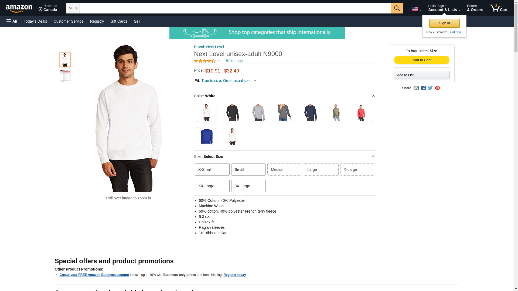Open the country flag language selector
The height and width of the screenshot is (291, 518).
417,9
